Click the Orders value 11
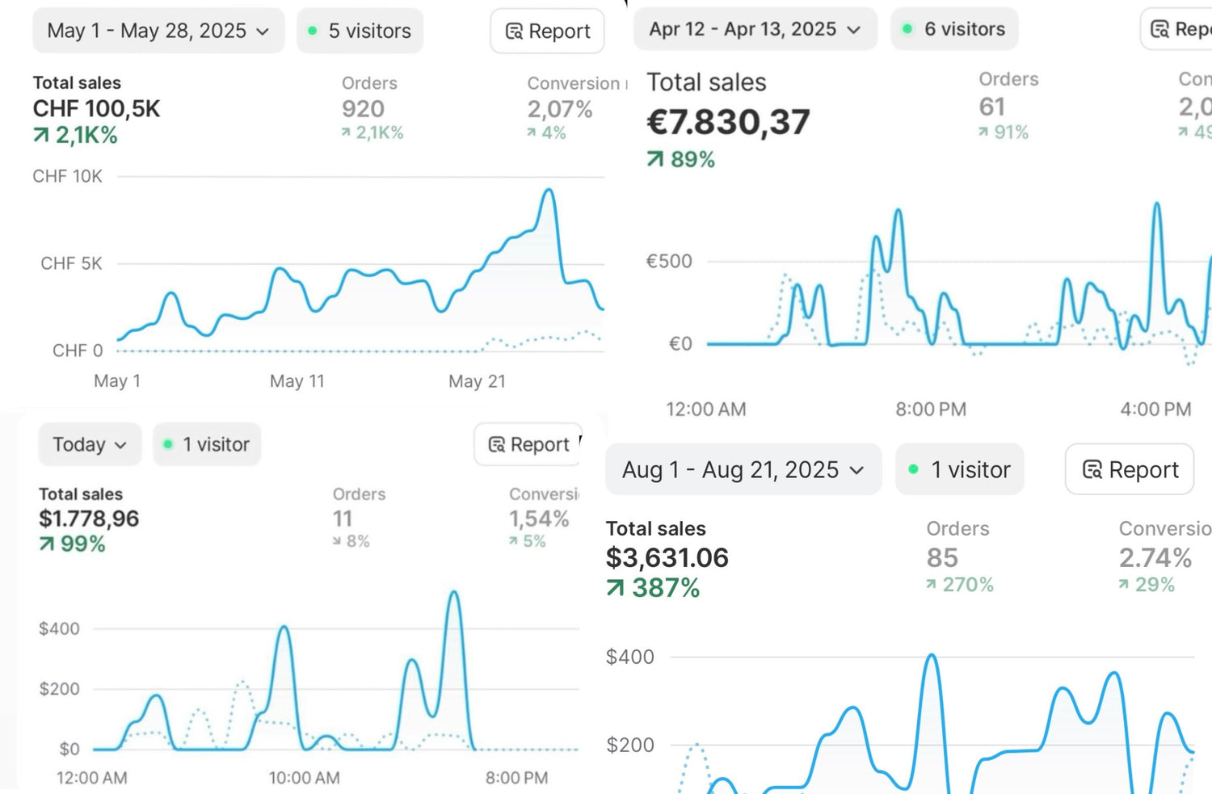Screen dimensions: 1212x794 343,519
